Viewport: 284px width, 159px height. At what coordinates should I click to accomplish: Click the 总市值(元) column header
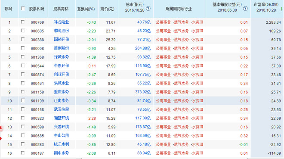pos(135,5)
